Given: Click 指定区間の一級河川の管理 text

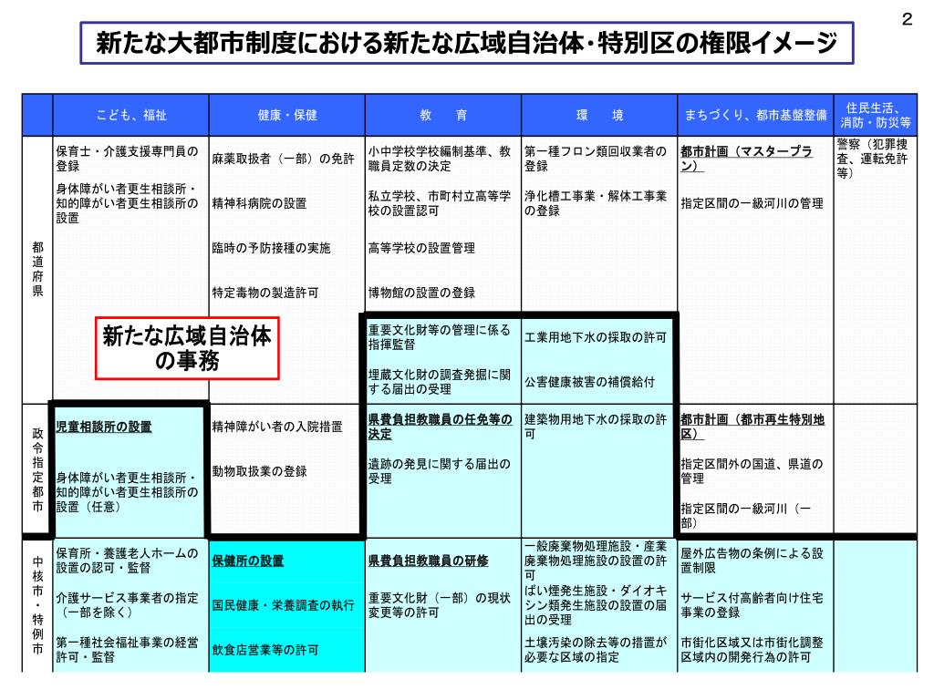Looking at the screenshot, I should 752,203.
